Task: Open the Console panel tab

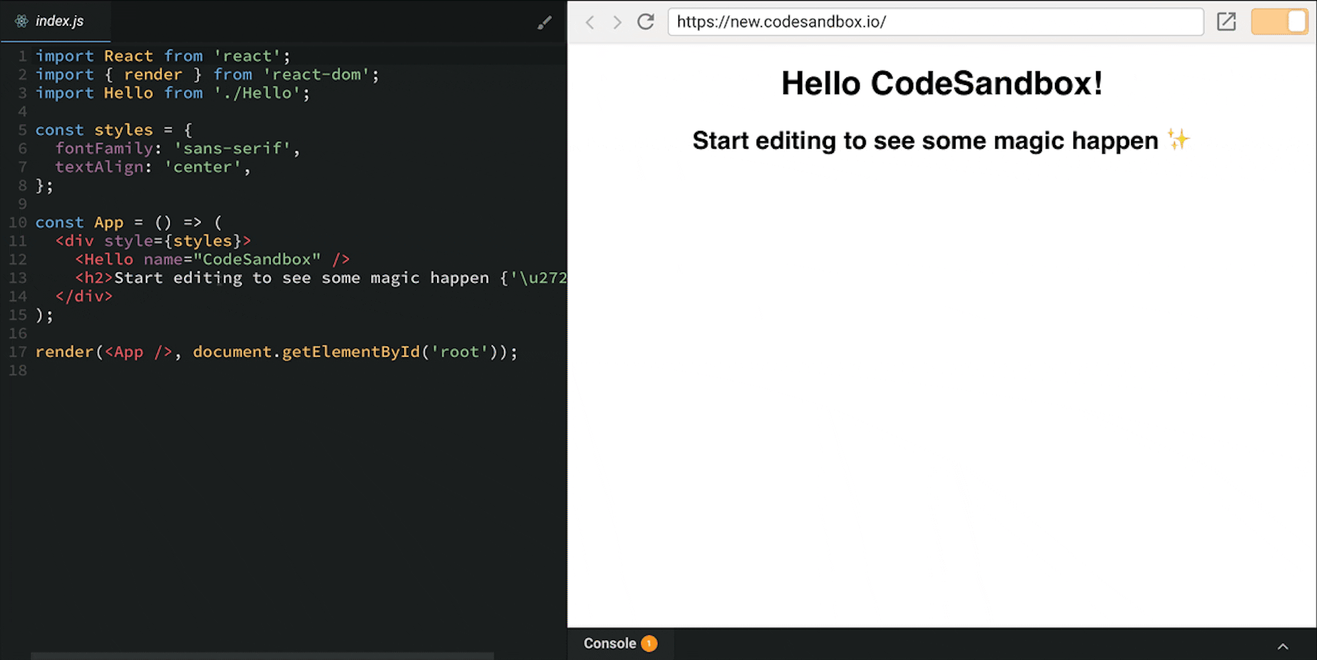Action: [x=609, y=643]
